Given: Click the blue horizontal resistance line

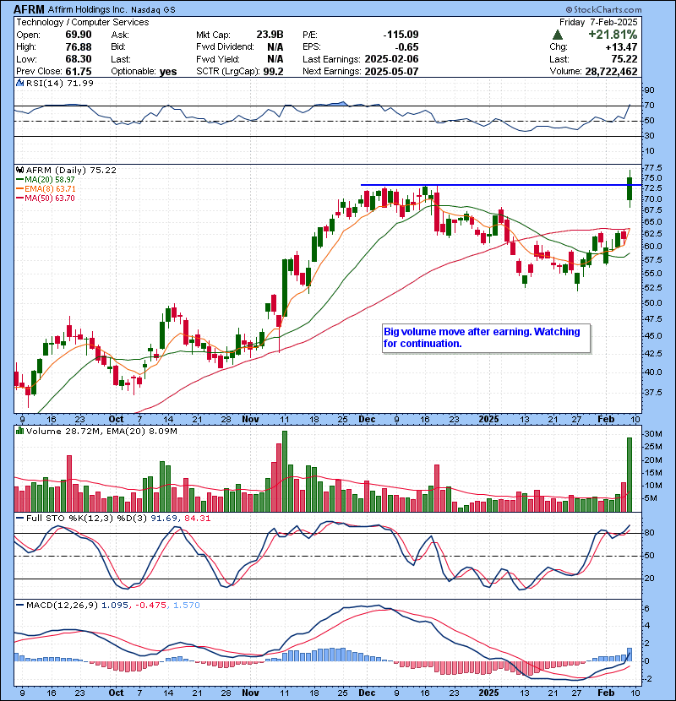Looking at the screenshot, I should pos(501,185).
